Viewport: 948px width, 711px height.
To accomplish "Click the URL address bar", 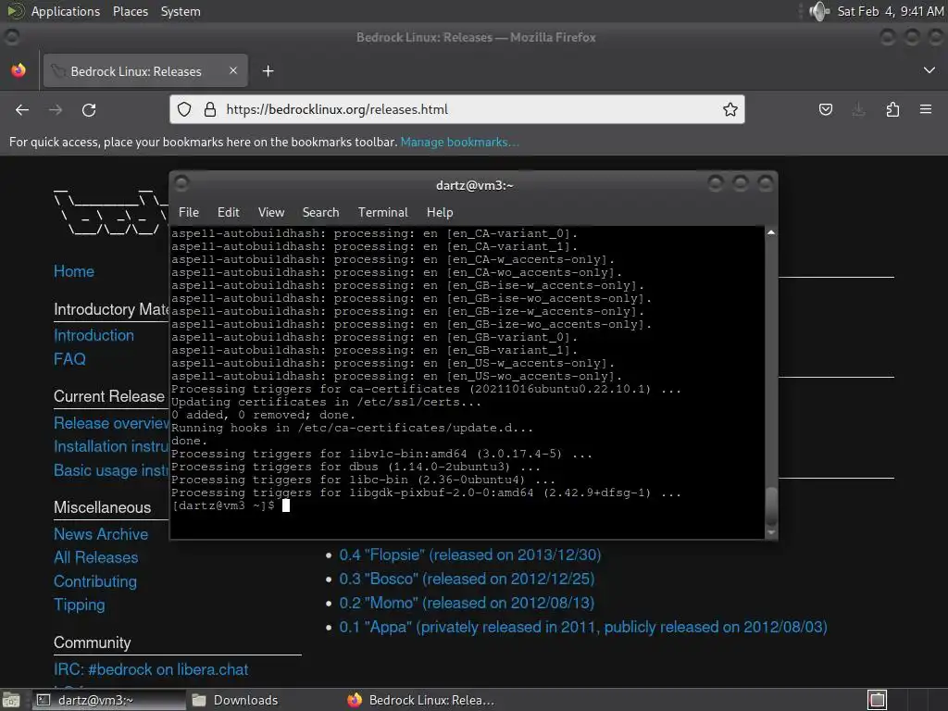I will (x=457, y=109).
